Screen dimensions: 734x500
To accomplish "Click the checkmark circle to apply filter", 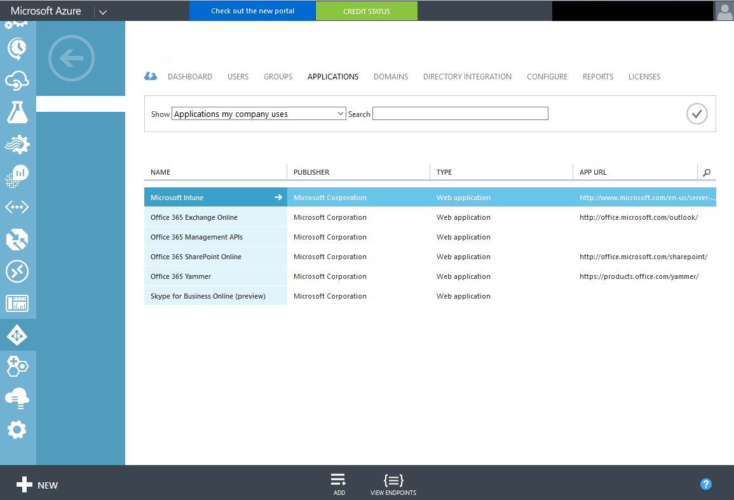I will (x=697, y=114).
